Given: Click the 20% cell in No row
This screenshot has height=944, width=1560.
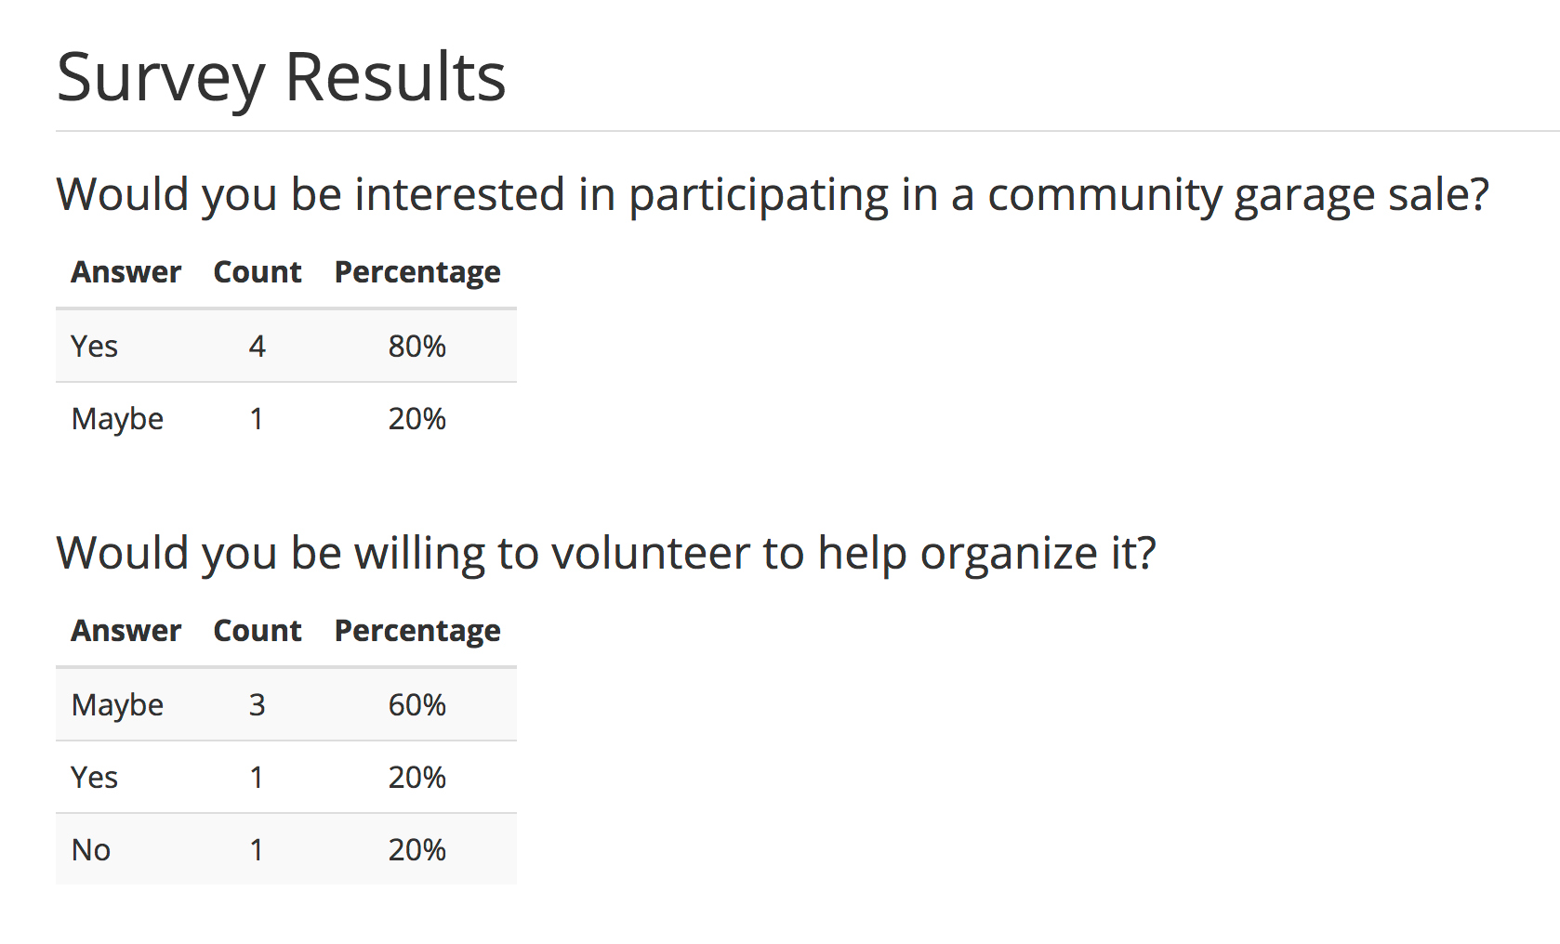Looking at the screenshot, I should [417, 850].
